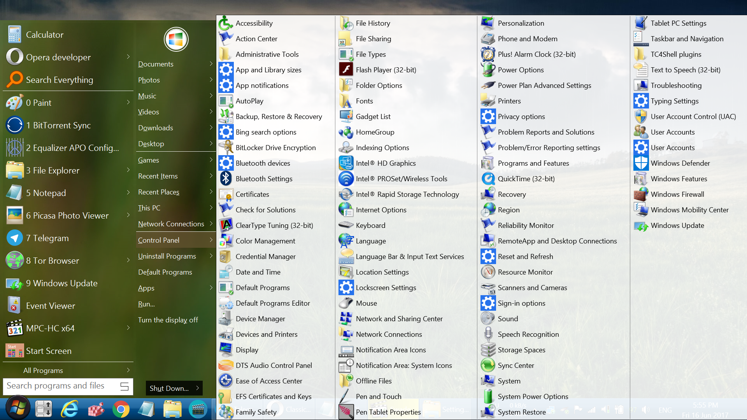Screen dimensions: 747x420
Task: Click the QuickTime icon
Action: point(488,179)
